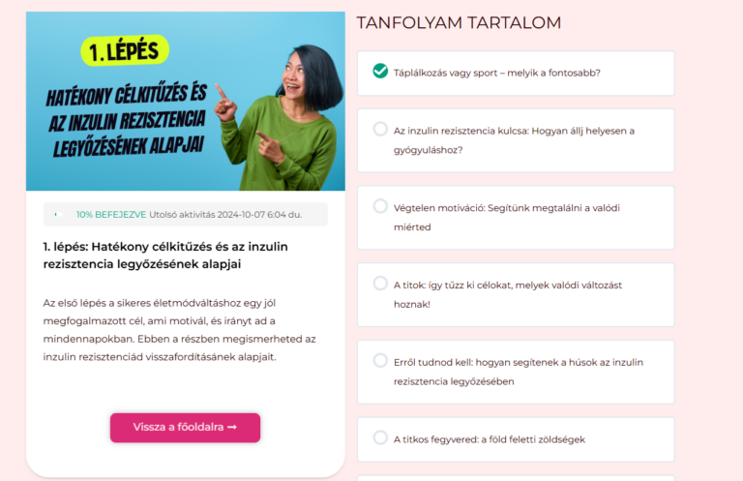
Task: Click the status circle for 'Végtelen motiváció'
Action: pyautogui.click(x=380, y=206)
